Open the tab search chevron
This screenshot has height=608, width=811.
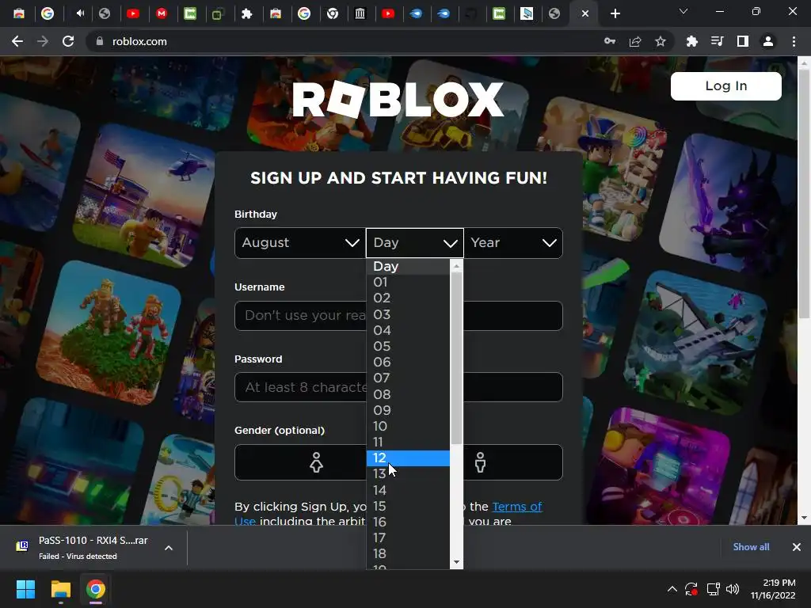point(683,11)
